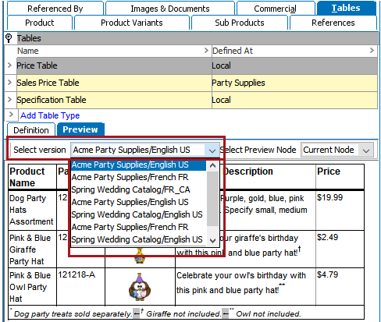Open the Sub Products tab
Viewport: 381px width, 322px height.
point(240,23)
